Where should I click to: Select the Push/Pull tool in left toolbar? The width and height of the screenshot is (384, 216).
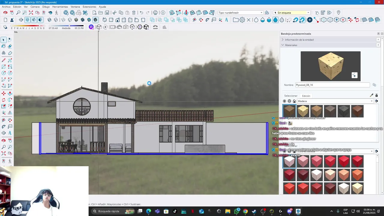pos(10,93)
